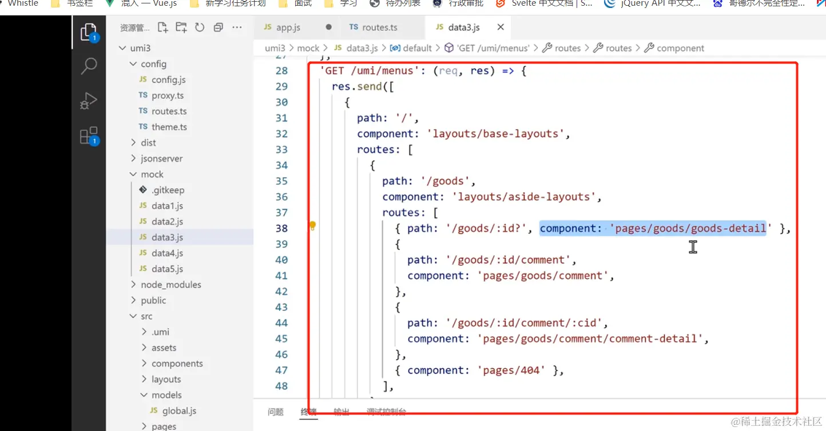
Task: Click the component breadcrumb segment
Action: [x=680, y=48]
